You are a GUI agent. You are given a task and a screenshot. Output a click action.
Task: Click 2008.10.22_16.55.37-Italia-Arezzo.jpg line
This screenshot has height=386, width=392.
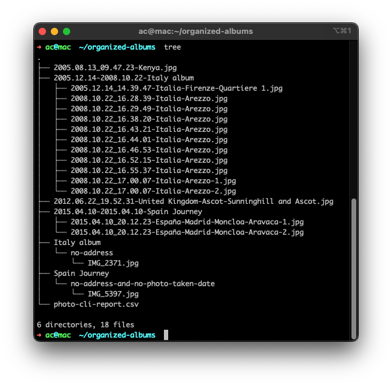(149, 171)
